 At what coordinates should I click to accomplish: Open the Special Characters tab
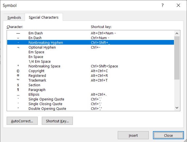point(43,17)
